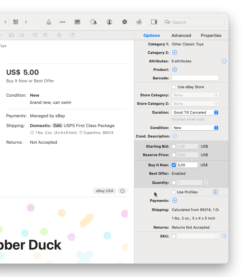
Task: Add a payment method with plus button
Action: (174, 201)
